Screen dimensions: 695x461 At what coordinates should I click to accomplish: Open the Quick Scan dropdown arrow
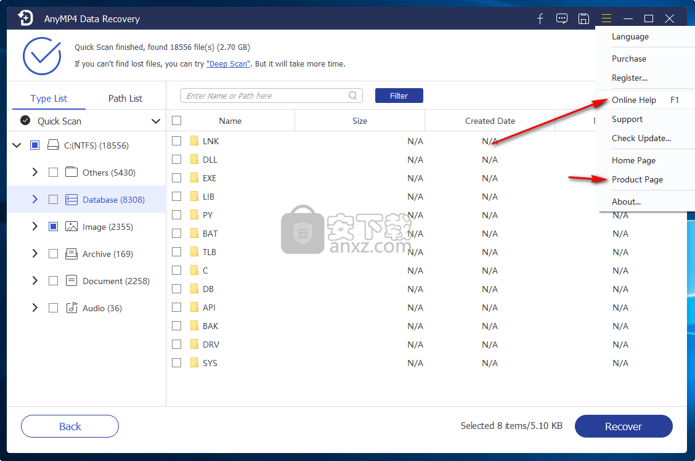click(x=155, y=121)
